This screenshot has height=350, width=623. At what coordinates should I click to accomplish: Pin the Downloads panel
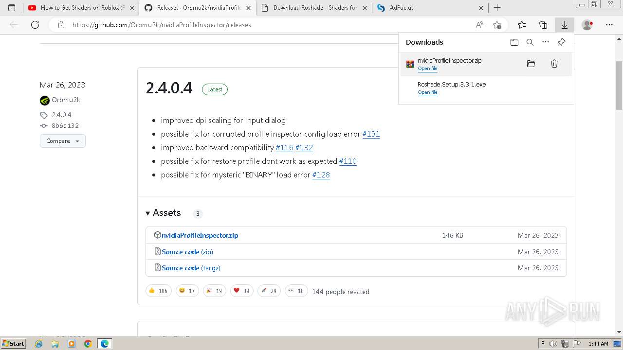561,42
